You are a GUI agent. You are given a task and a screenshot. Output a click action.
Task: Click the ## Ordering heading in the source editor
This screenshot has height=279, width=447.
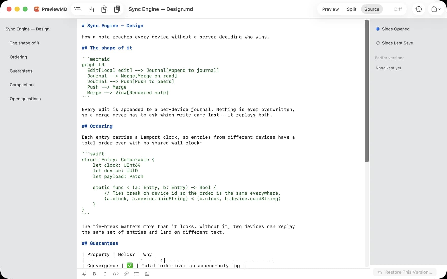pyautogui.click(x=97, y=126)
